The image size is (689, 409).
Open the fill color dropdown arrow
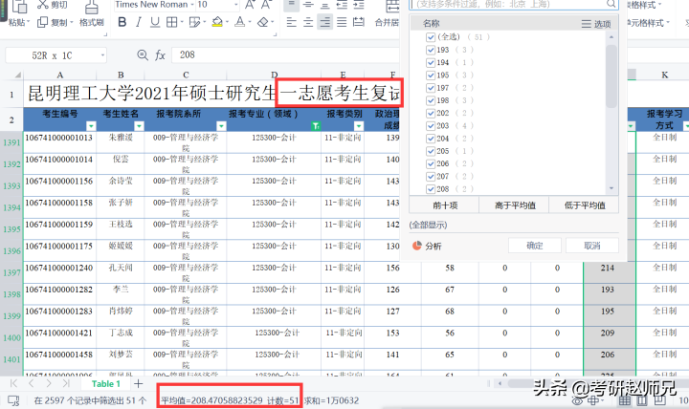226,22
